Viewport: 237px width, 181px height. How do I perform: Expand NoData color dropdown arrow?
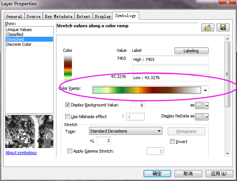[x=207, y=117]
